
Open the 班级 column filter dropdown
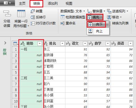40,44
